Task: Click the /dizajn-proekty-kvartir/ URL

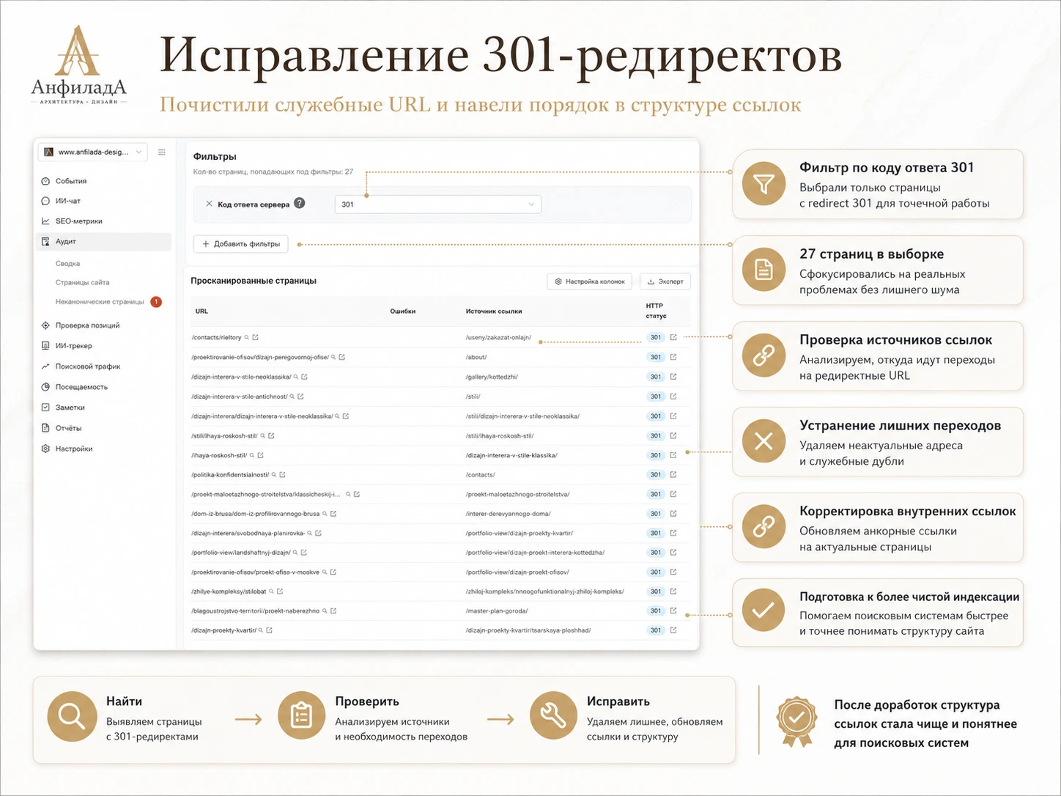Action: coord(224,630)
